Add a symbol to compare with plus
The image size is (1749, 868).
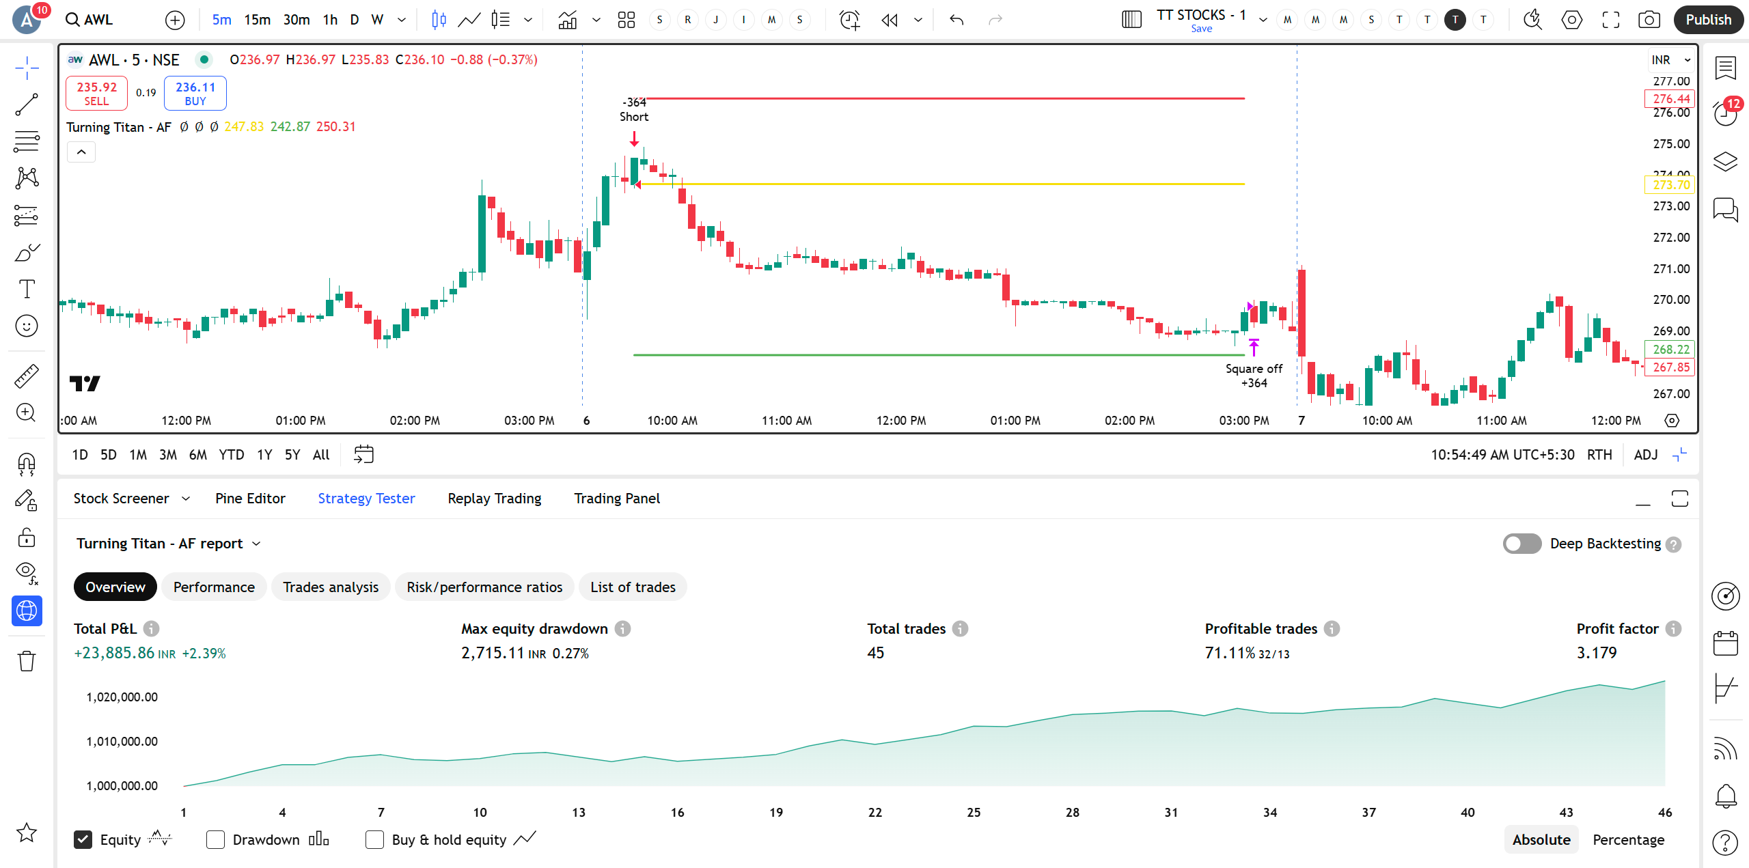pos(175,20)
